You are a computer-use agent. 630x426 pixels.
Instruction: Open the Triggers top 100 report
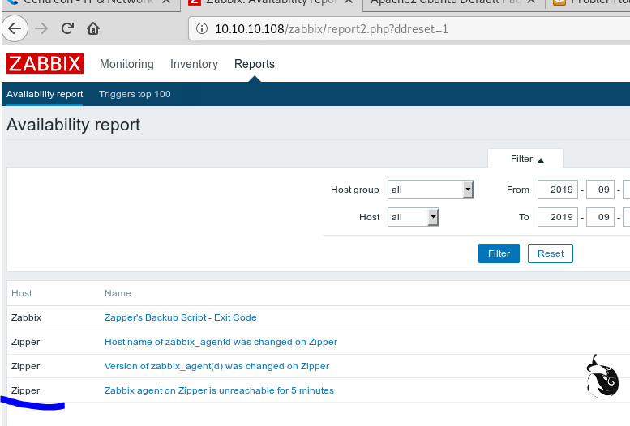click(x=135, y=94)
